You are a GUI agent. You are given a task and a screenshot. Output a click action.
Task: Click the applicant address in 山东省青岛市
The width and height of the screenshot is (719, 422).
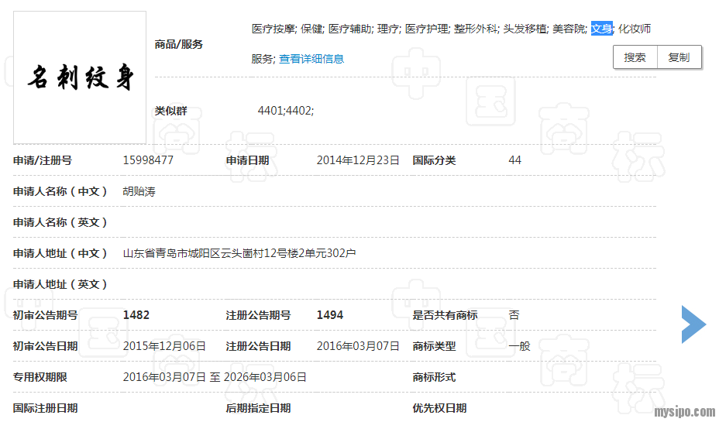click(x=239, y=253)
